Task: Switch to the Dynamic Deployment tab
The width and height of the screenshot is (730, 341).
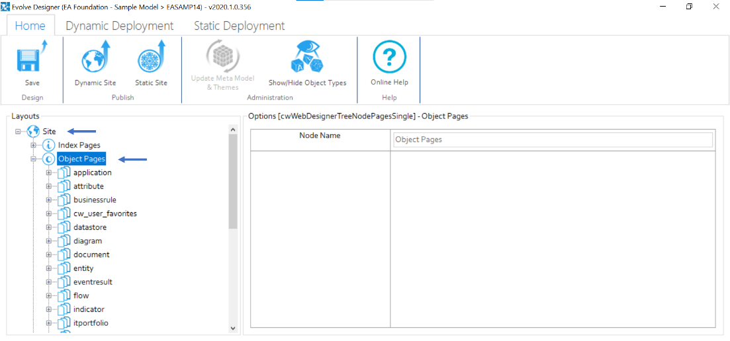Action: click(x=119, y=26)
